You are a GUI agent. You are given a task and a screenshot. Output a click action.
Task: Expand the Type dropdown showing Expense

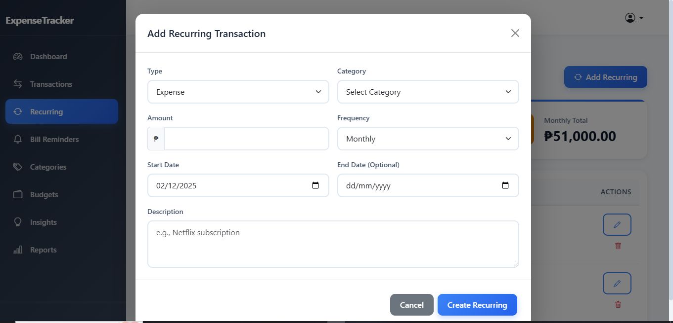tap(238, 92)
